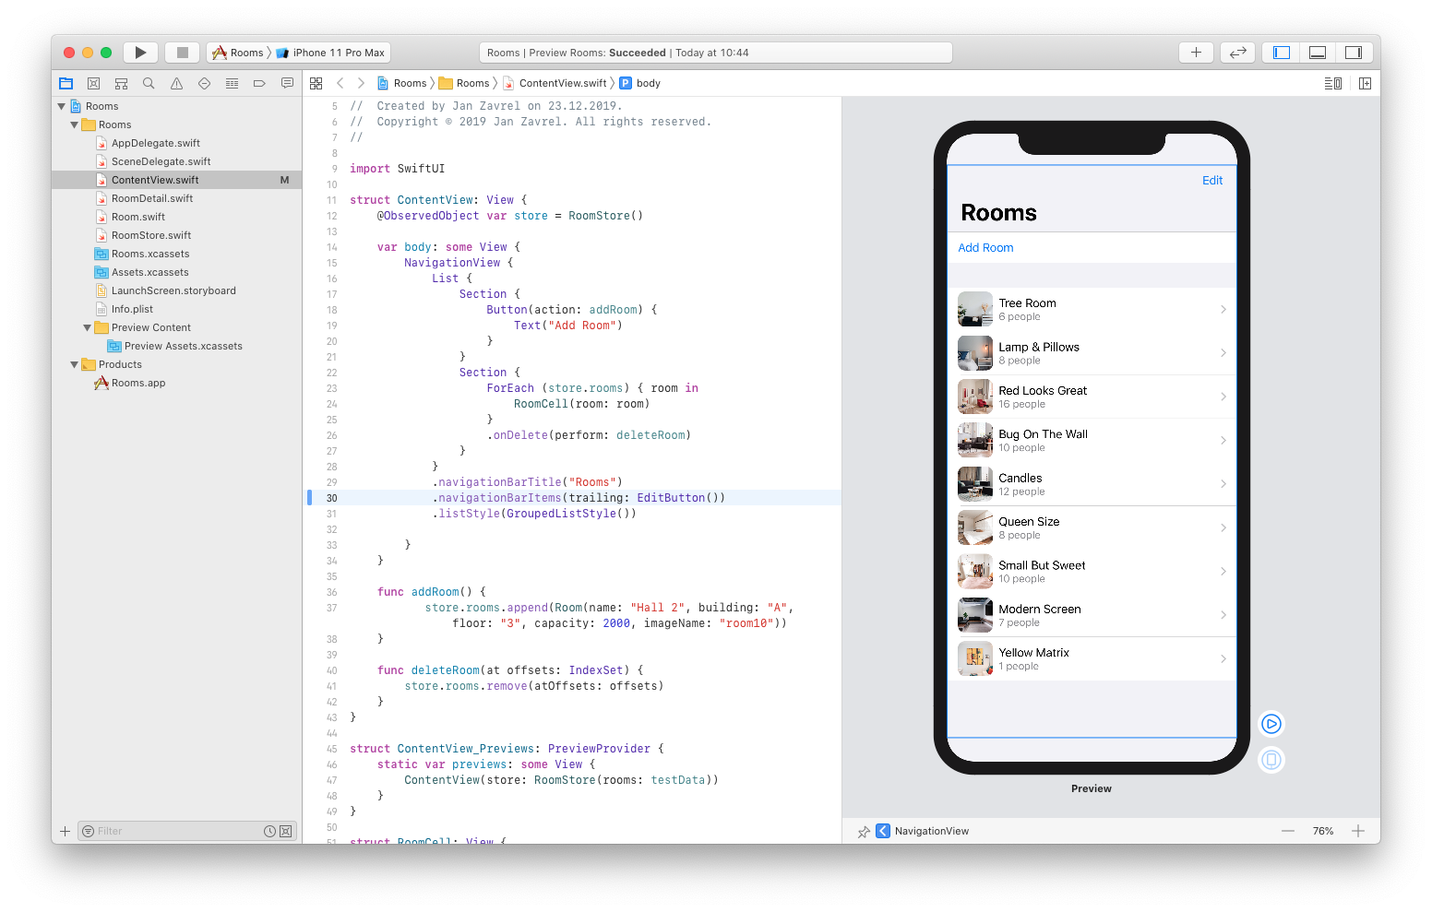1432x912 pixels.
Task: Select the Issue navigator warning icon
Action: click(x=176, y=82)
